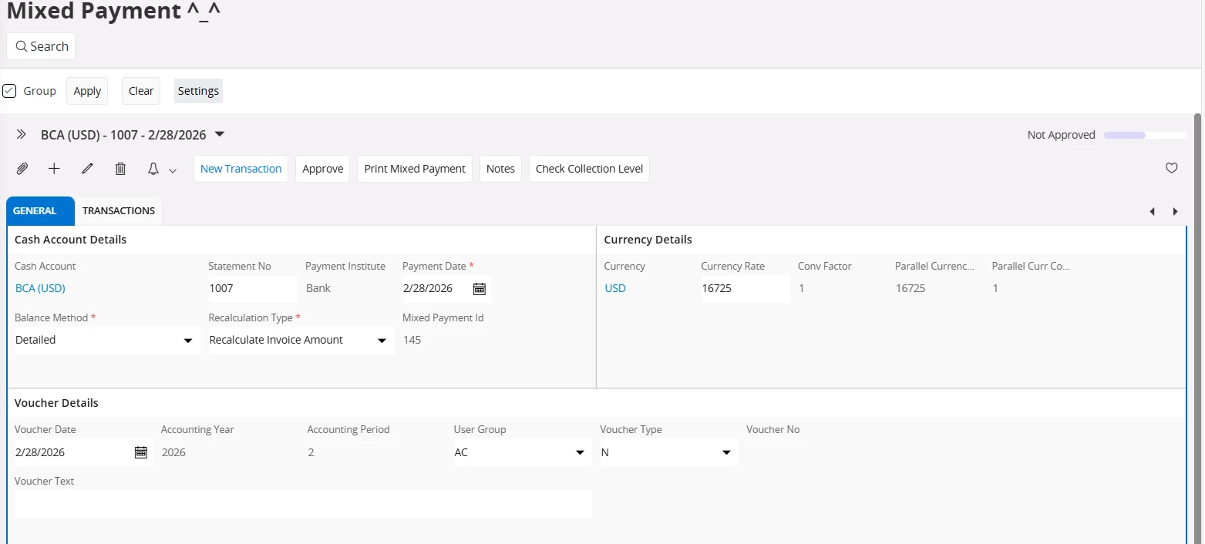Click the plus icon to add record
Viewport: 1205px width, 544px height.
(x=54, y=169)
